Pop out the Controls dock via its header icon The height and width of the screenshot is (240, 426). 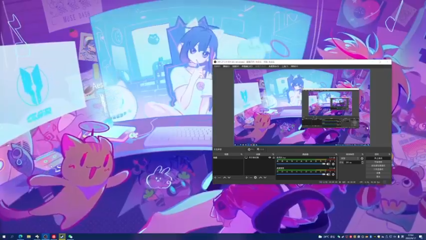[389, 154]
